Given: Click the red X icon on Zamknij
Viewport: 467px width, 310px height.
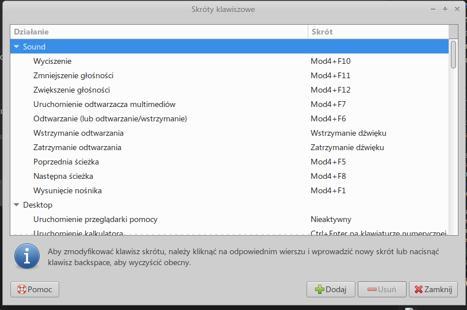Looking at the screenshot, I should [419, 289].
